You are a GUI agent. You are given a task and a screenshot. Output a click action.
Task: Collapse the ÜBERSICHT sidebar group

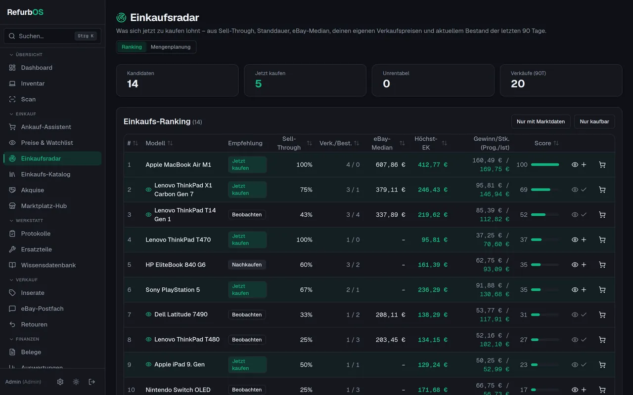tap(26, 55)
